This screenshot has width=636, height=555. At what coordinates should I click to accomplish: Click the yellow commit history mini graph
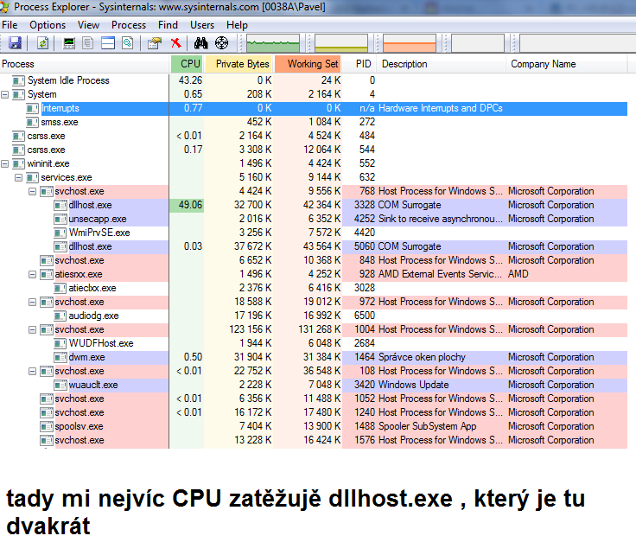click(341, 43)
